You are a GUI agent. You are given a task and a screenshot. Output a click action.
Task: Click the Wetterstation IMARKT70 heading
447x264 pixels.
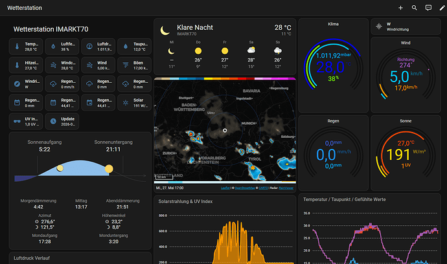pos(51,29)
